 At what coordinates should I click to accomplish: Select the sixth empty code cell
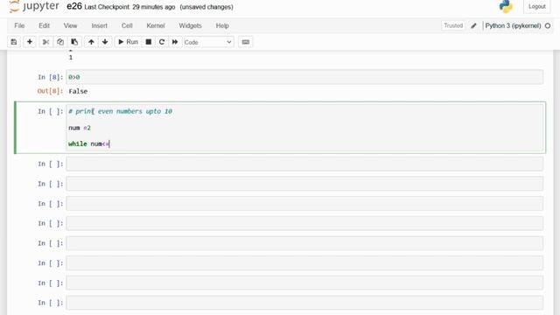click(304, 263)
